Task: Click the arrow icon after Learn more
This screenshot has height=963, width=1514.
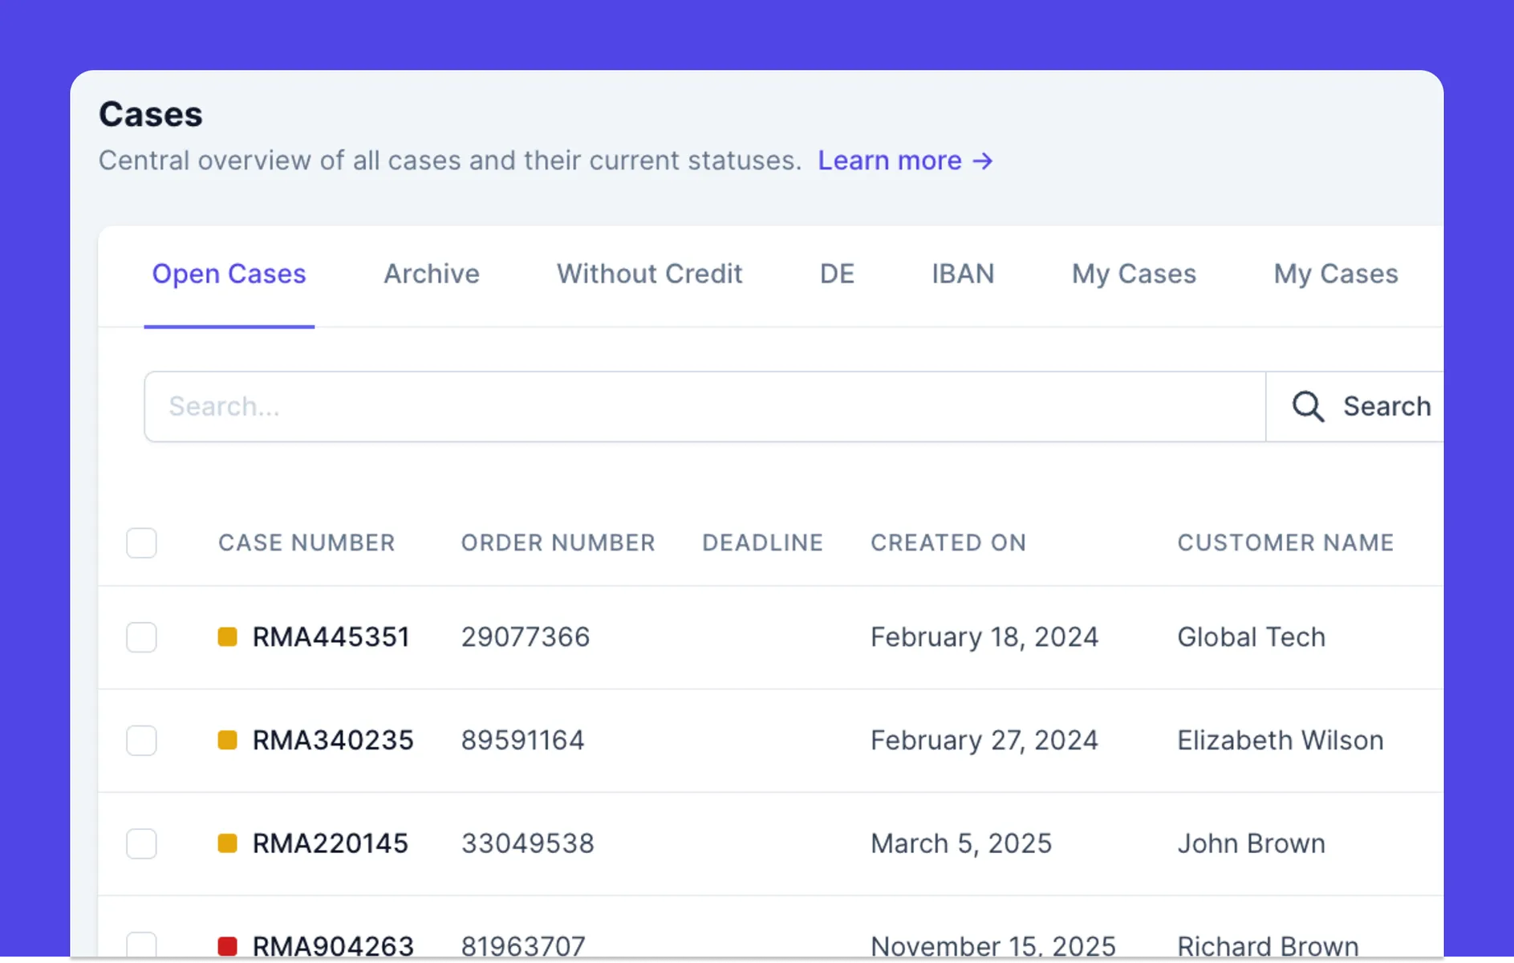Action: coord(983,161)
